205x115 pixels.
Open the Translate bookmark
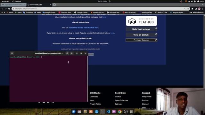[28, 12]
